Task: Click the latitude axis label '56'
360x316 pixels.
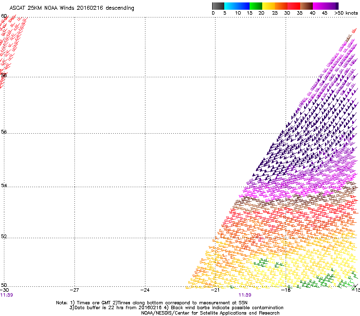Action: point(4,132)
